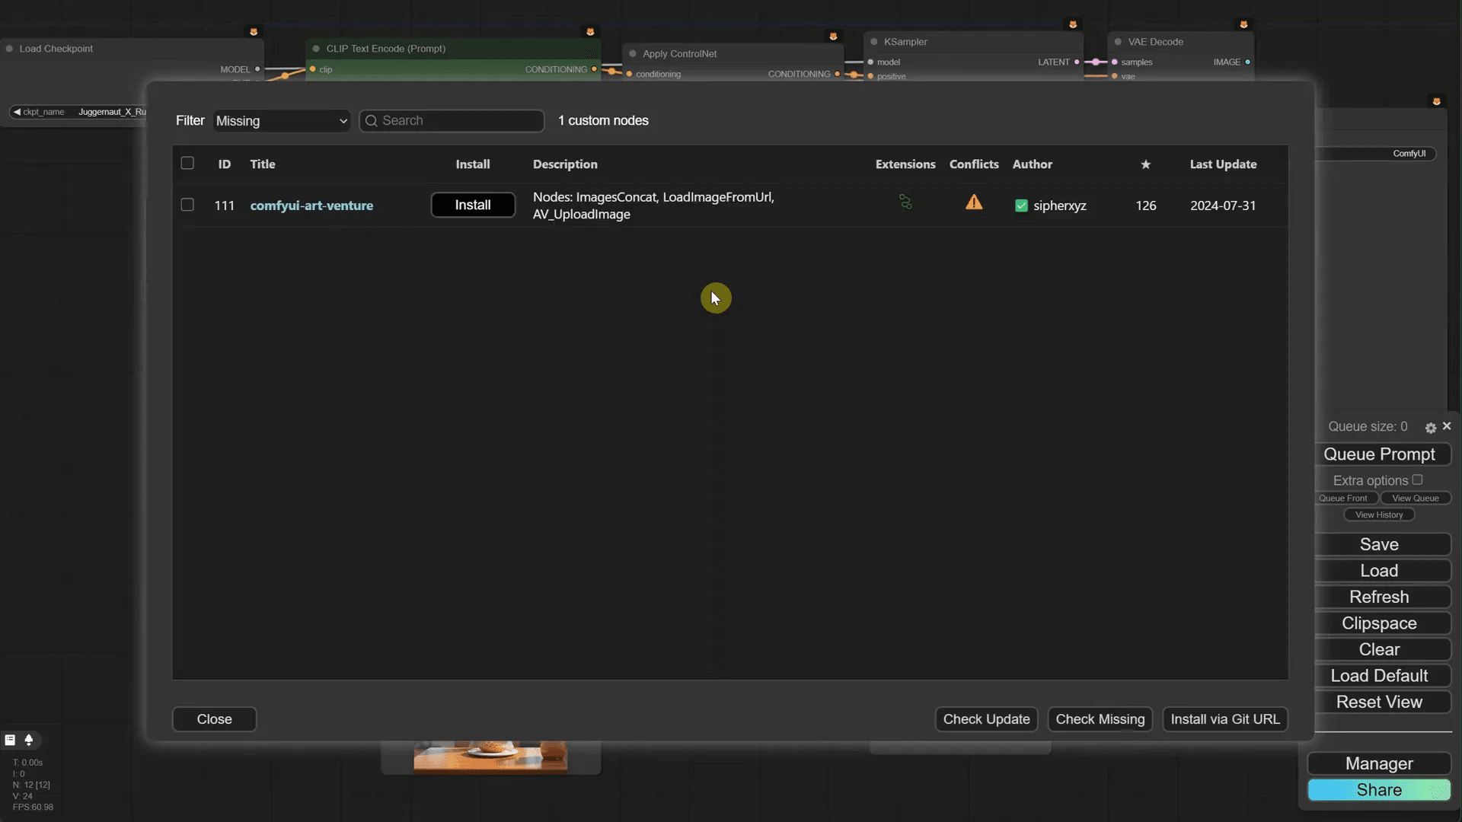
Task: Check the checkbox for row 111 comfyui-art-venture
Action: click(187, 204)
